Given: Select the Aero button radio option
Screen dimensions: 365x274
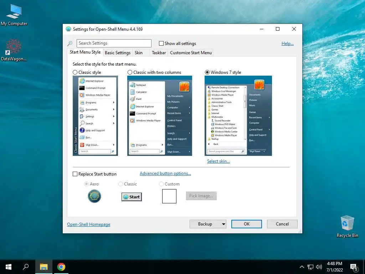Looking at the screenshot, I should tap(86, 184).
